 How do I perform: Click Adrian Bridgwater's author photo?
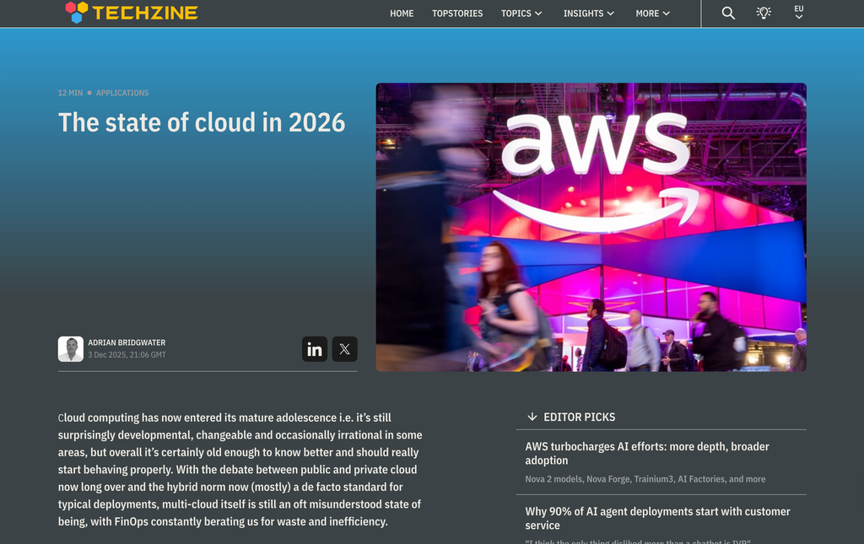pyautogui.click(x=71, y=349)
